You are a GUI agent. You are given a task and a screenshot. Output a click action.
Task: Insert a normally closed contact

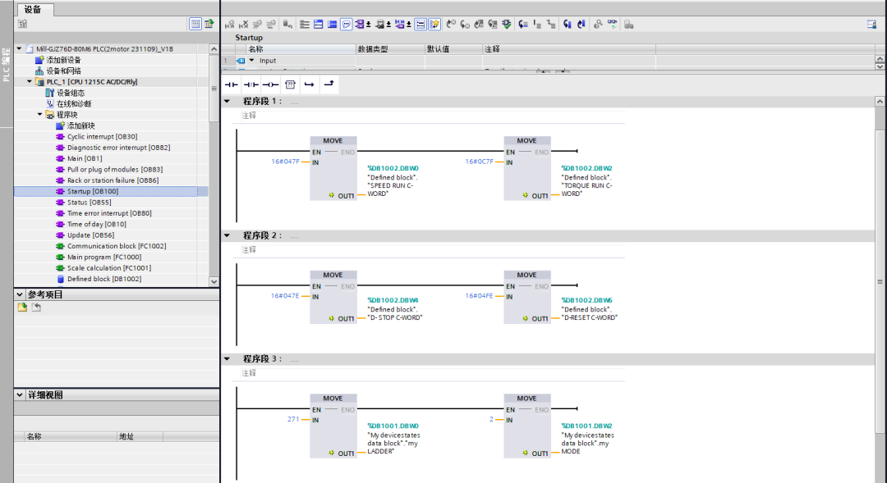[250, 84]
